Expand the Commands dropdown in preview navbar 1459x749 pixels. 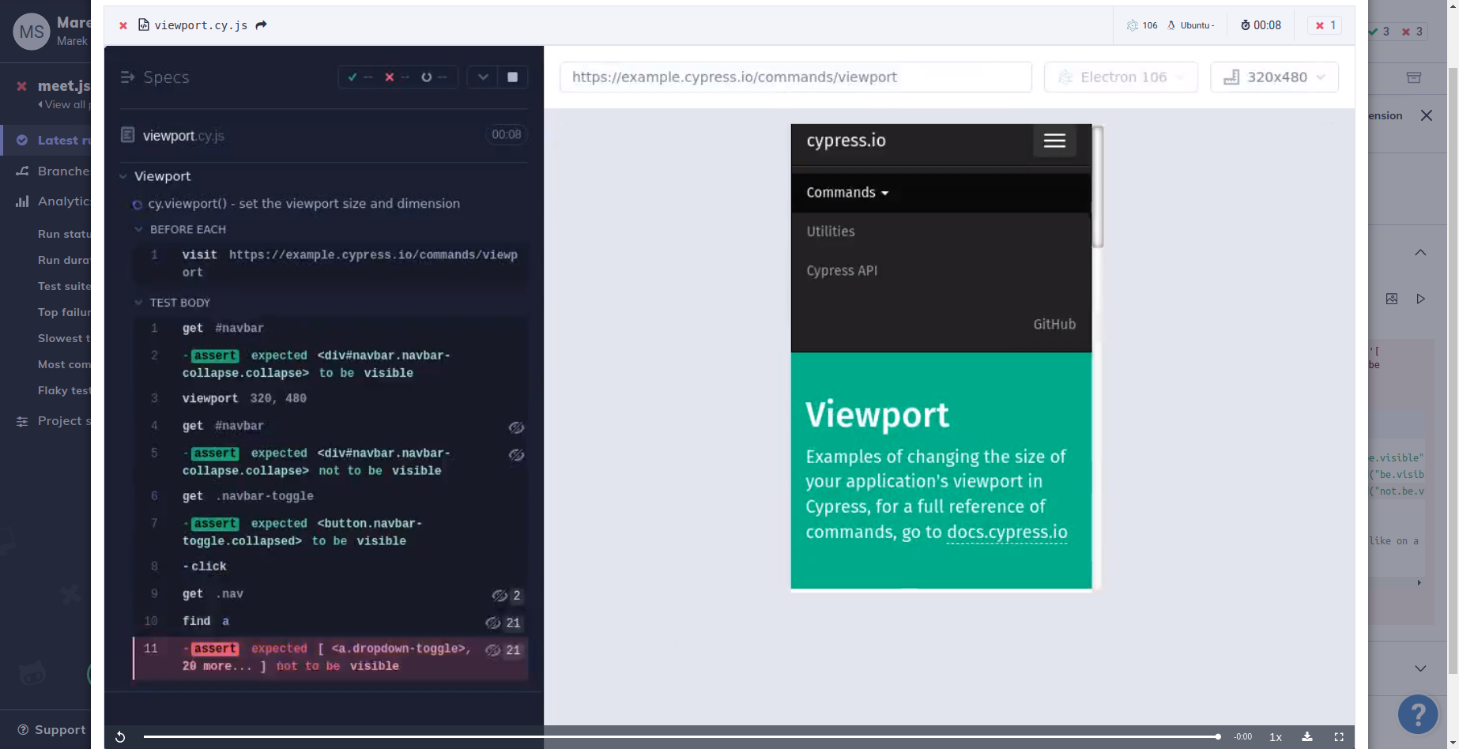click(847, 193)
